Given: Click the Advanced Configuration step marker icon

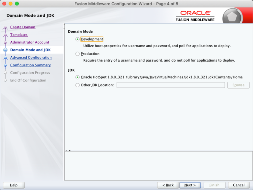Looking at the screenshot, I should [5, 58].
